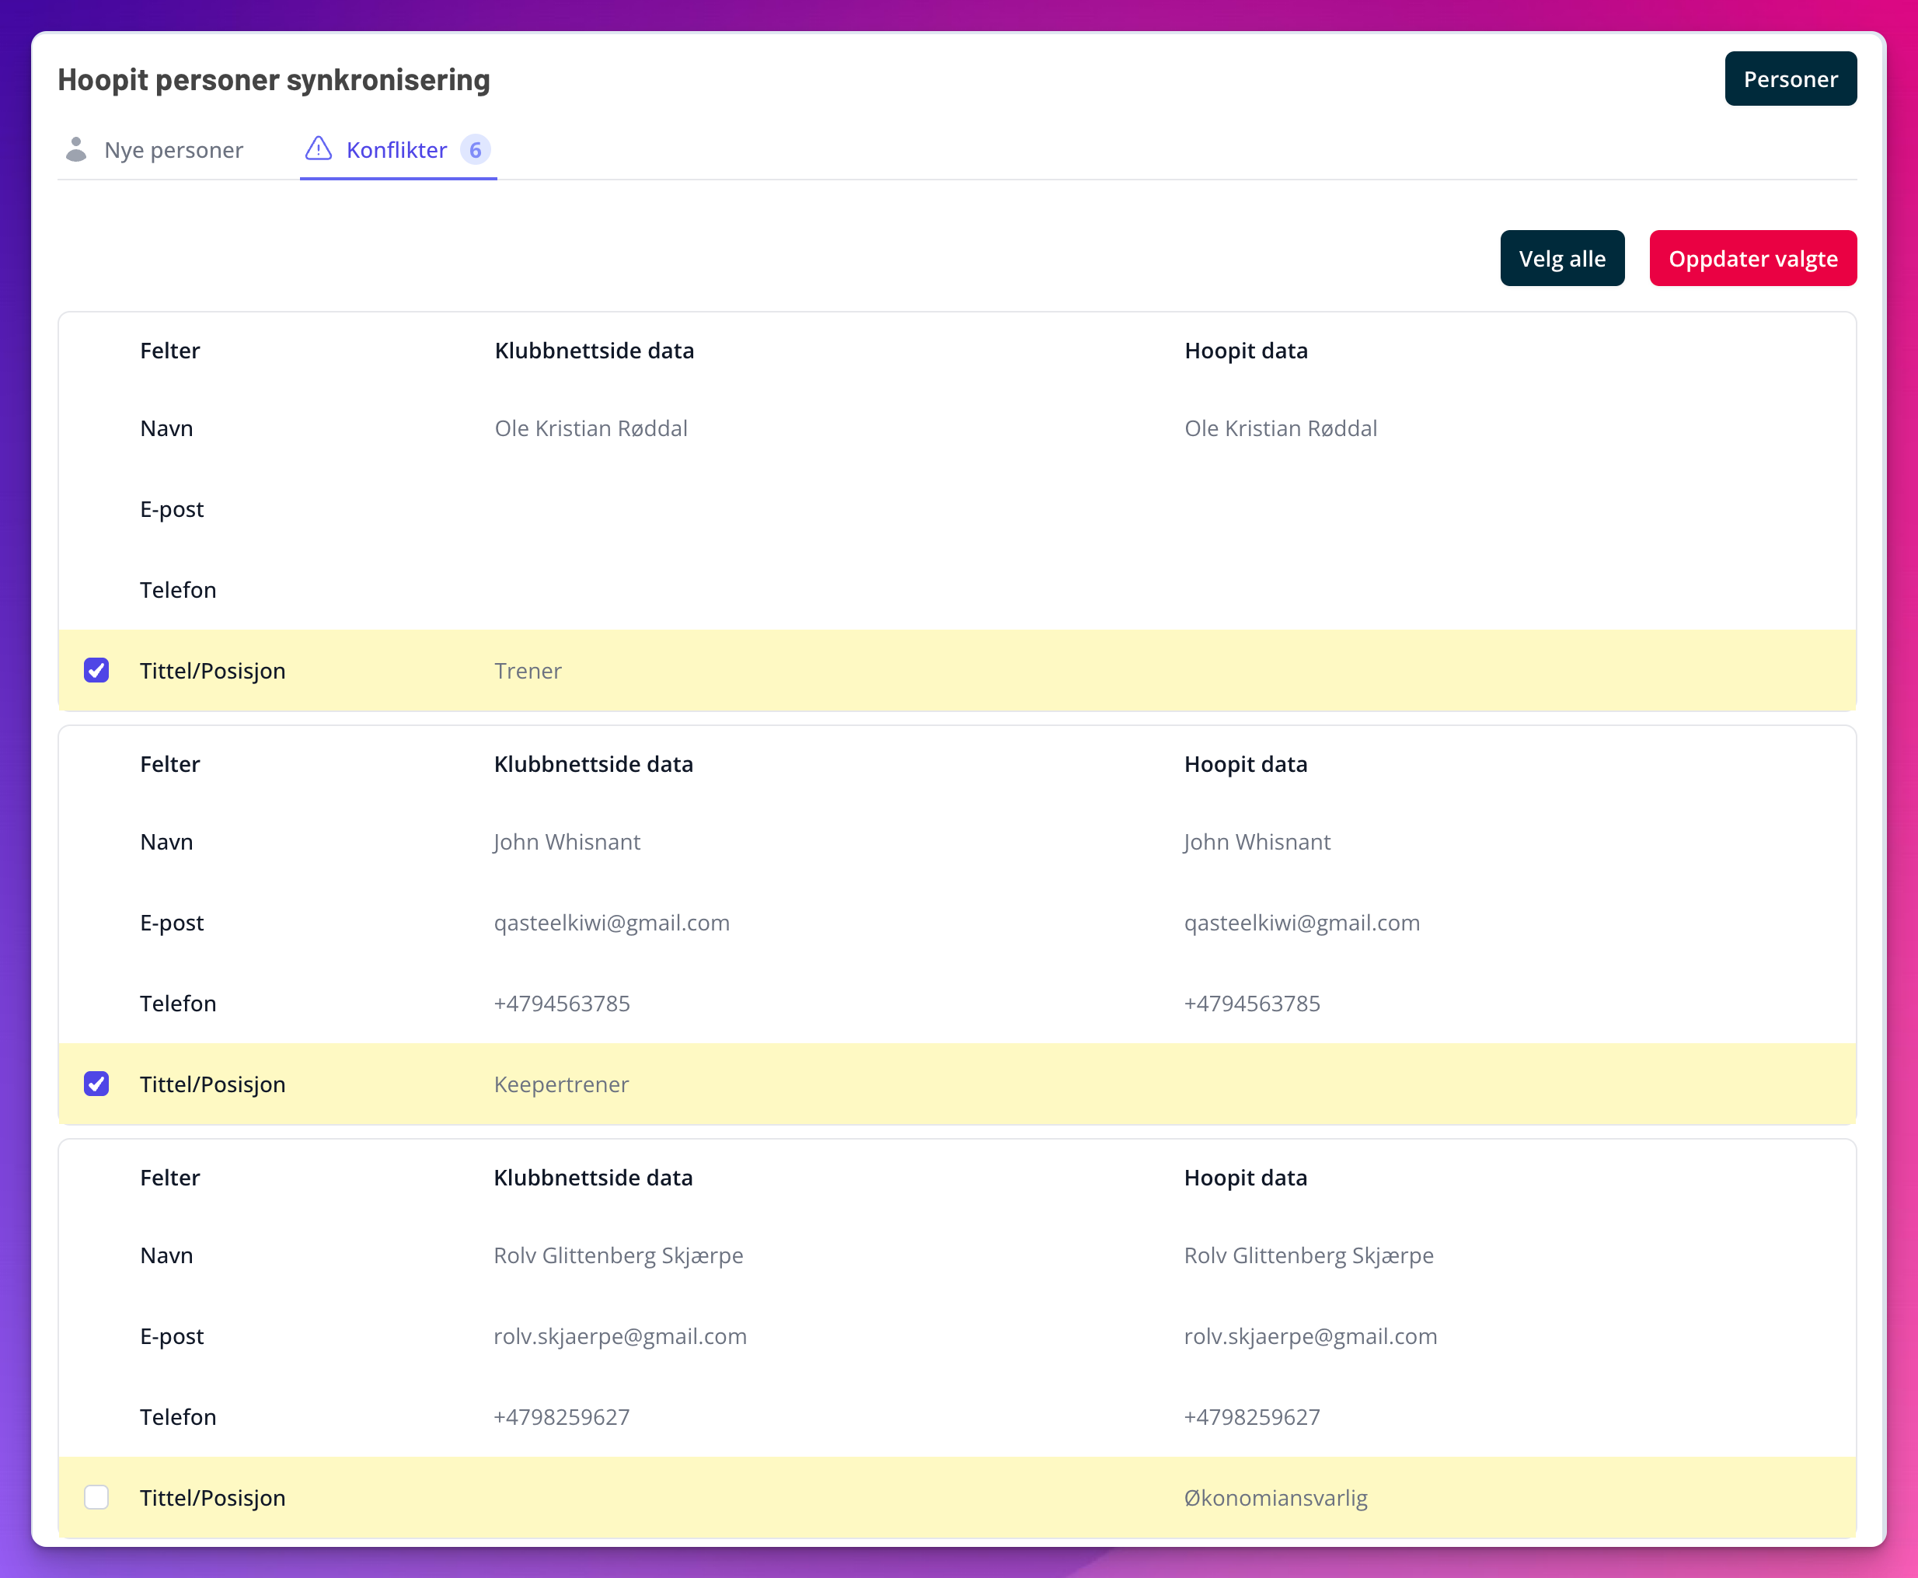Image resolution: width=1918 pixels, height=1578 pixels.
Task: Click the warning triangle icon on Konflikter
Action: (318, 148)
